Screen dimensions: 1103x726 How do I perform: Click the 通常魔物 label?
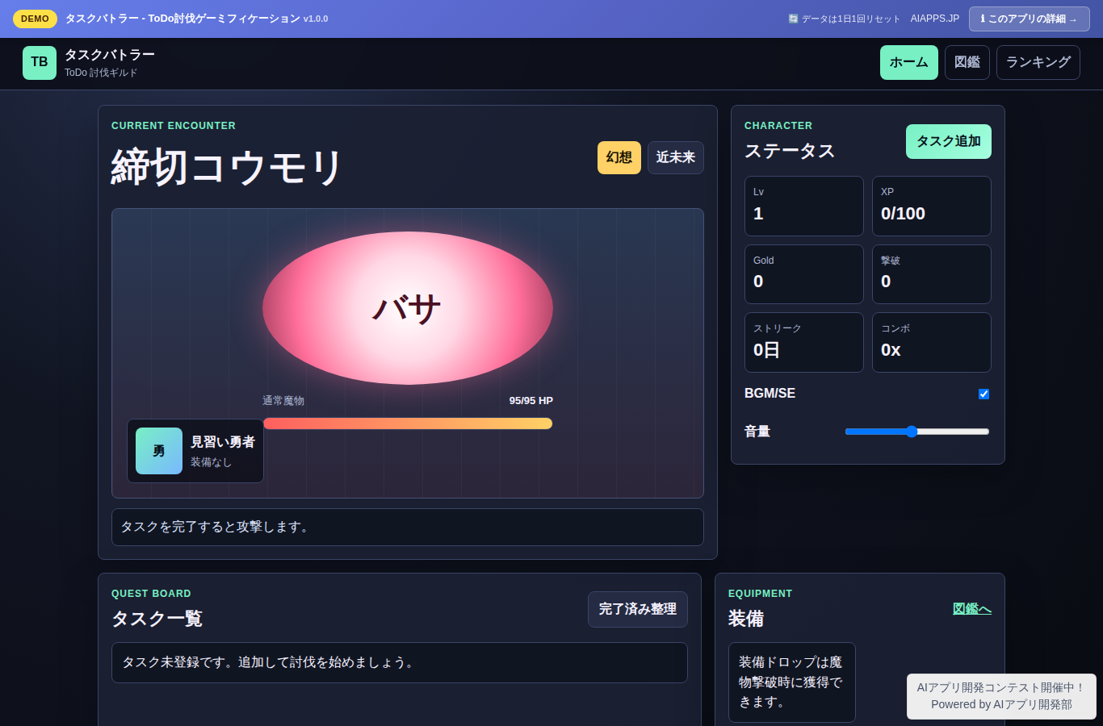(283, 401)
